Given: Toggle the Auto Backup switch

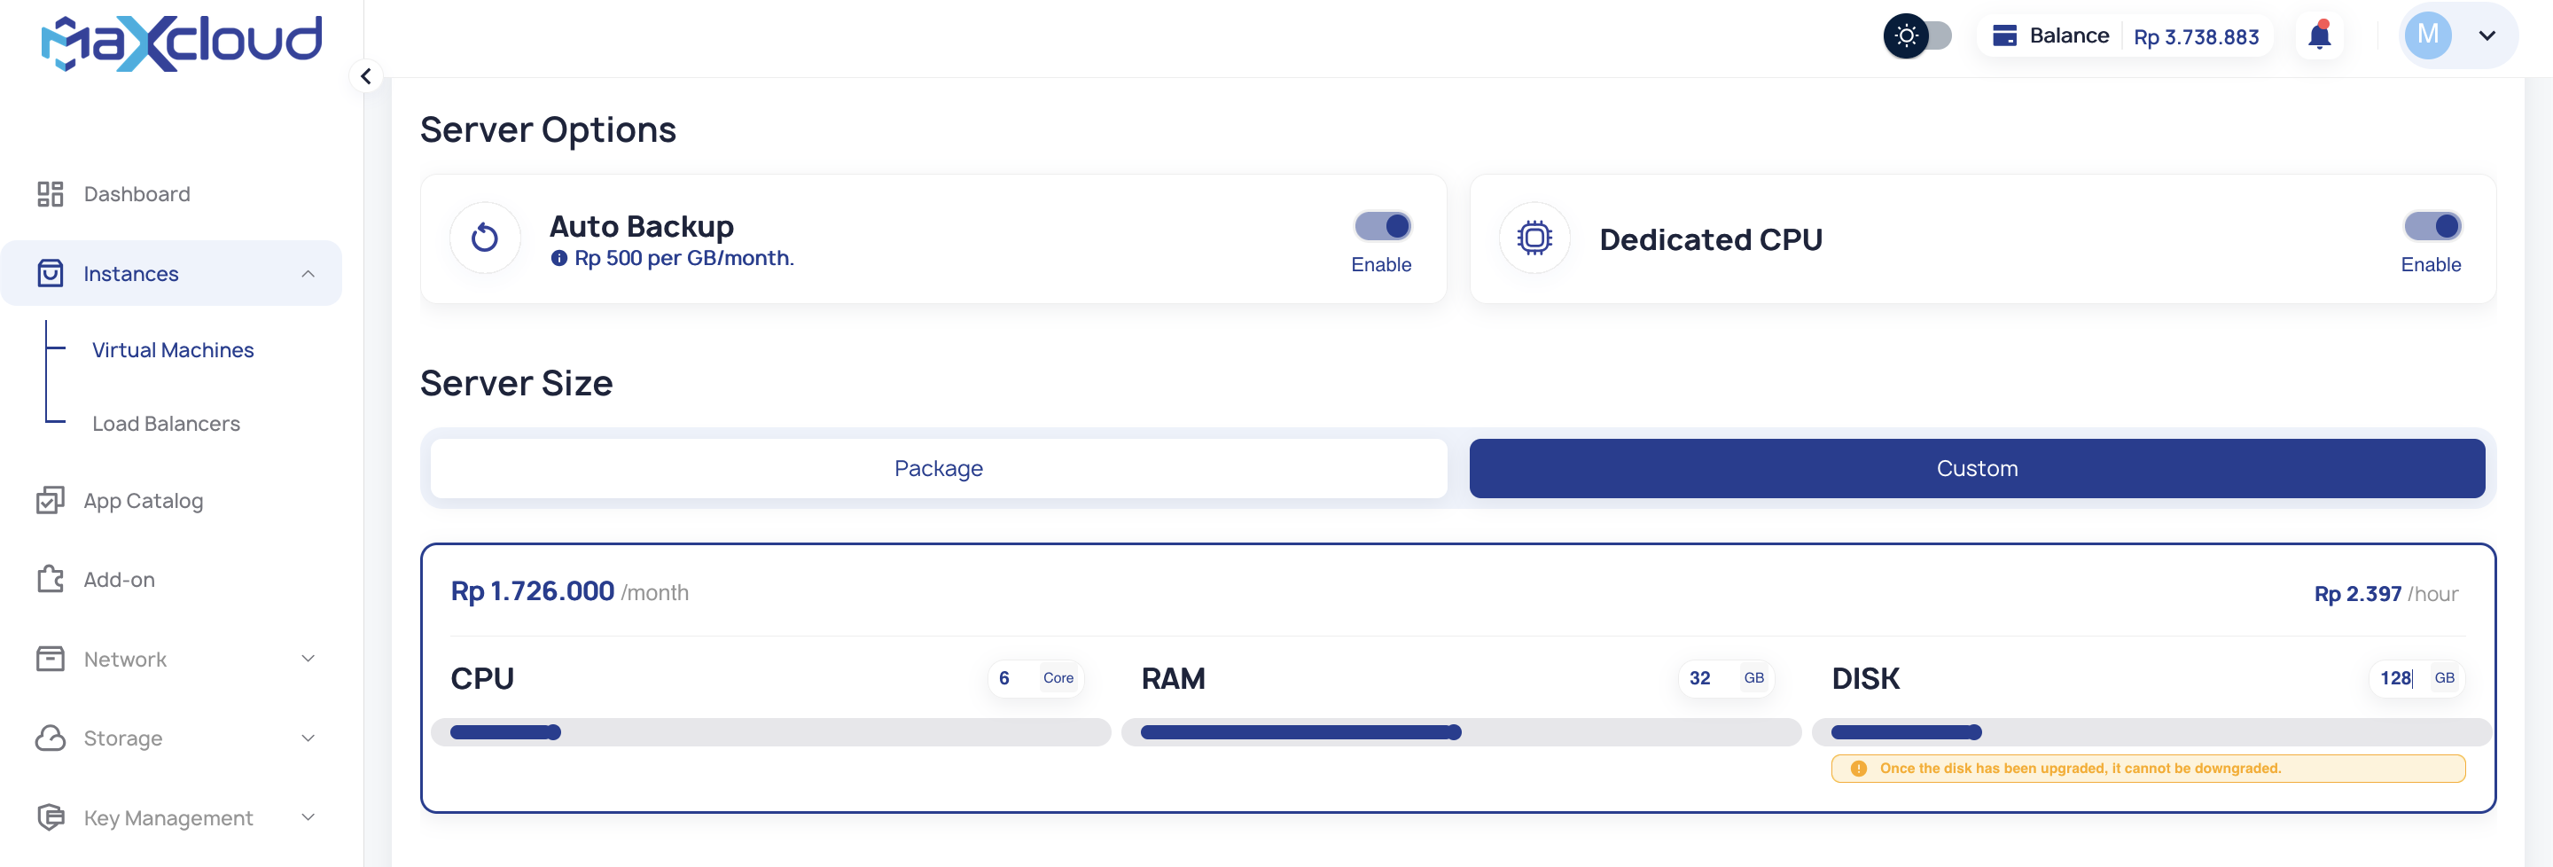Looking at the screenshot, I should tap(1383, 226).
